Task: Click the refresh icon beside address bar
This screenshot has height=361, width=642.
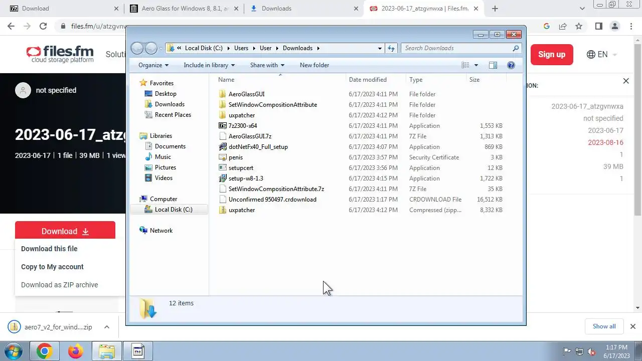Action: [392, 48]
